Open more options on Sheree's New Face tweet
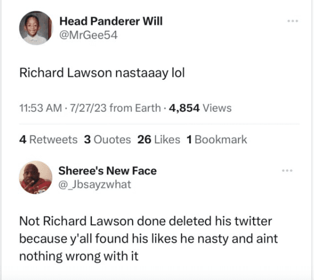 click(287, 171)
